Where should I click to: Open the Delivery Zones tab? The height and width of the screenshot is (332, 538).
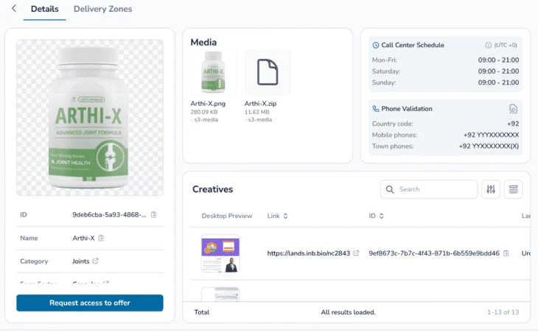tap(102, 10)
